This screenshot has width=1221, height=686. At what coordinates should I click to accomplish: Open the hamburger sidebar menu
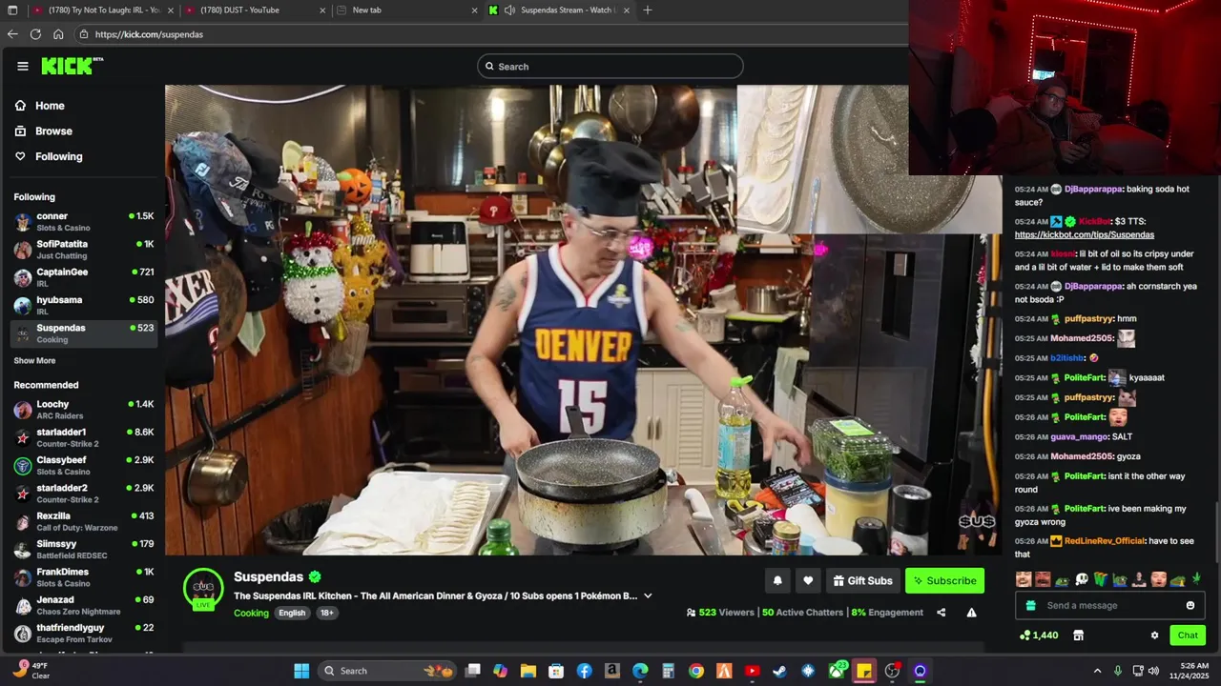(x=22, y=66)
